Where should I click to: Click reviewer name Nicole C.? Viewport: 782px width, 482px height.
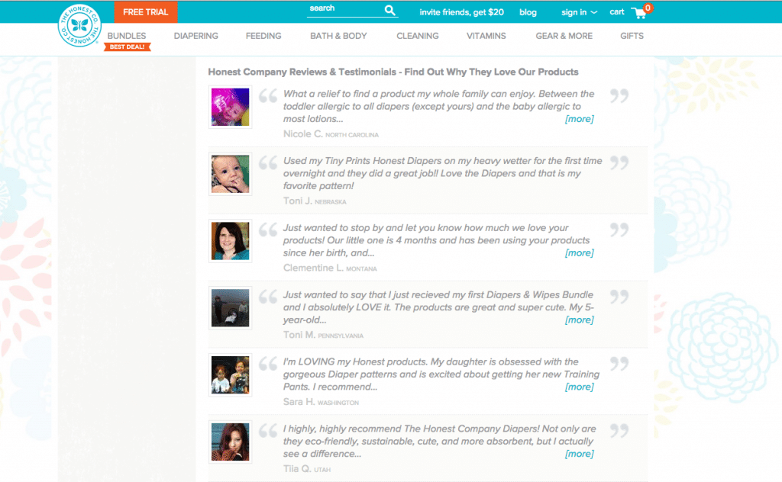(302, 134)
